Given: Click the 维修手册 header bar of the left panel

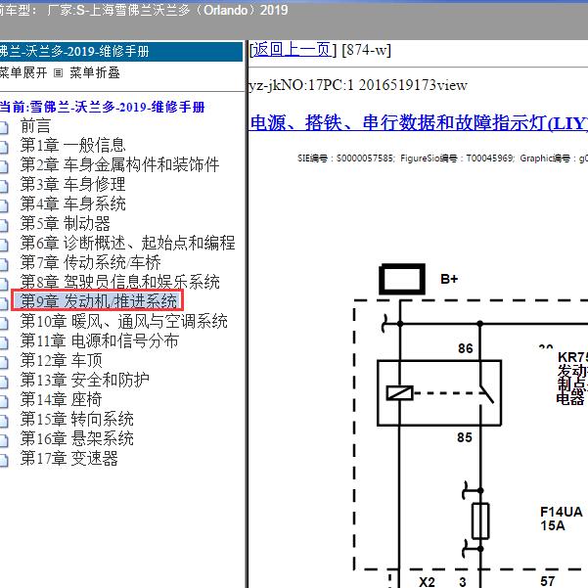Looking at the screenshot, I should (x=121, y=52).
